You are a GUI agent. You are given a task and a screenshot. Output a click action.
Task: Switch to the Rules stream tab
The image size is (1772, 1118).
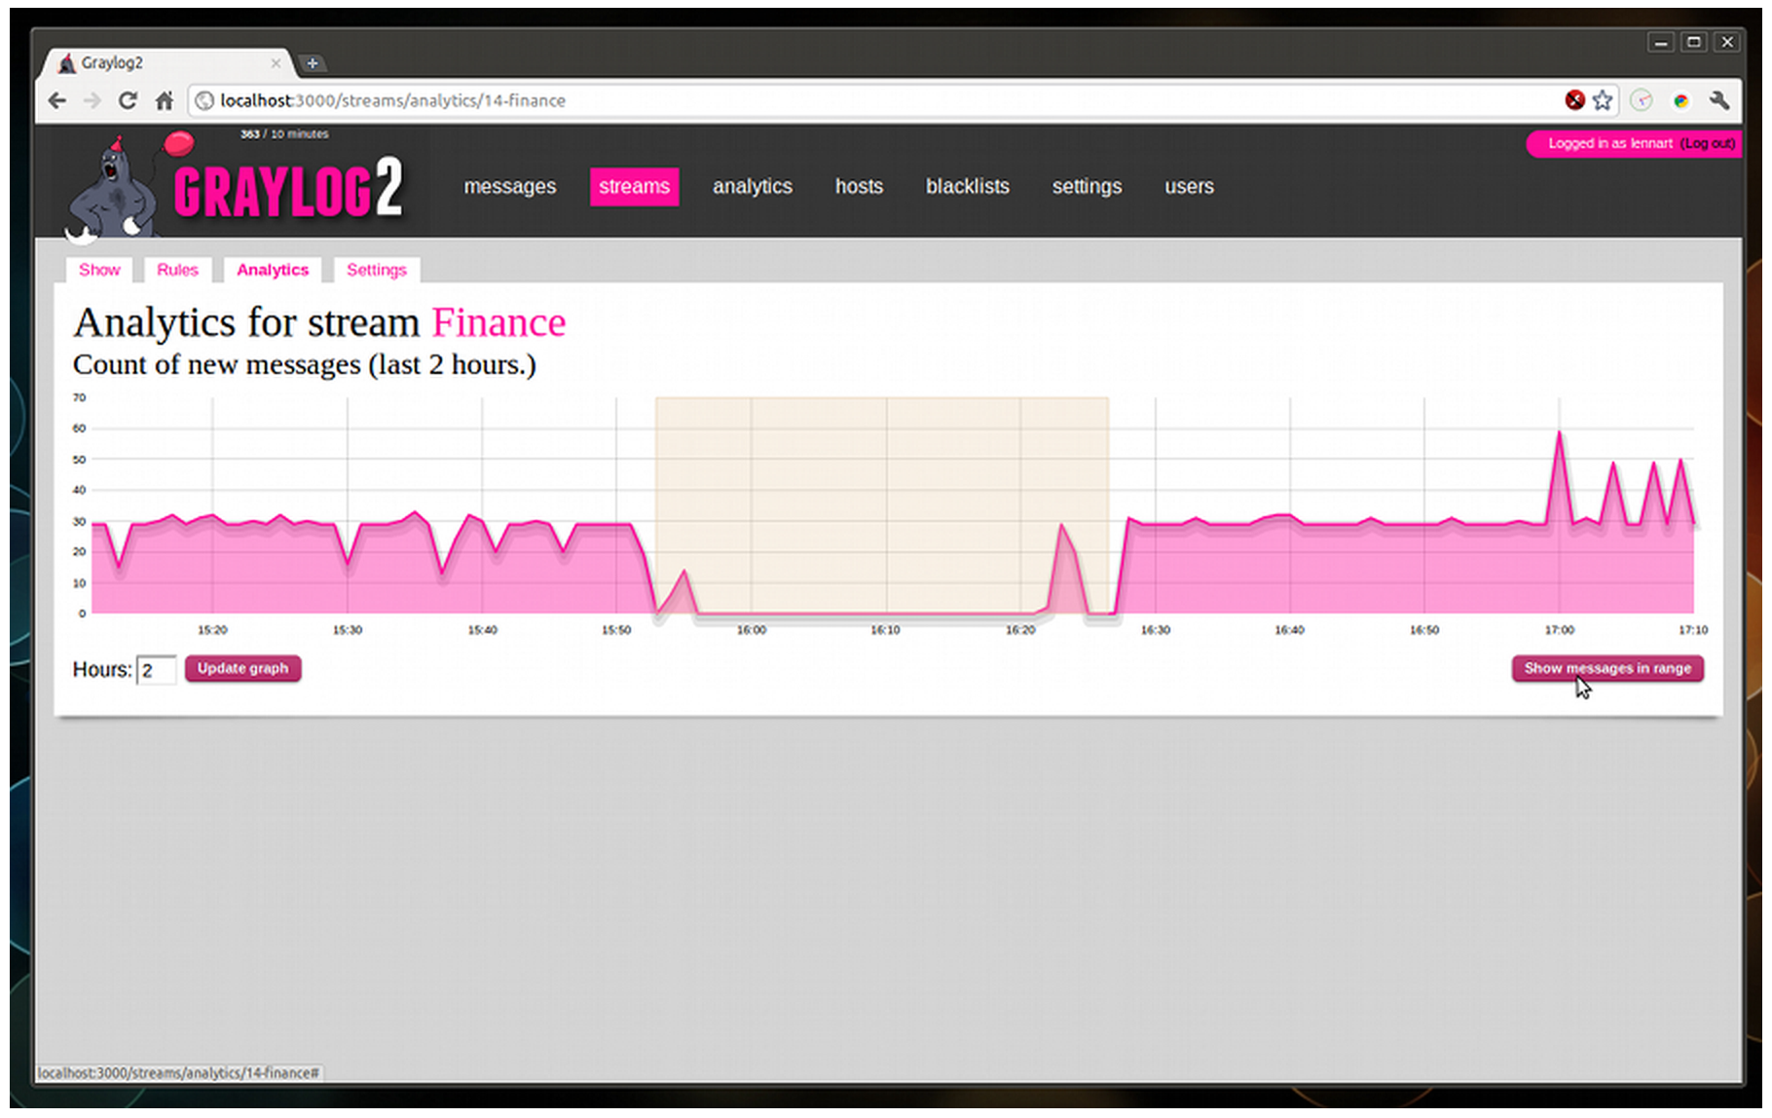pos(177,270)
